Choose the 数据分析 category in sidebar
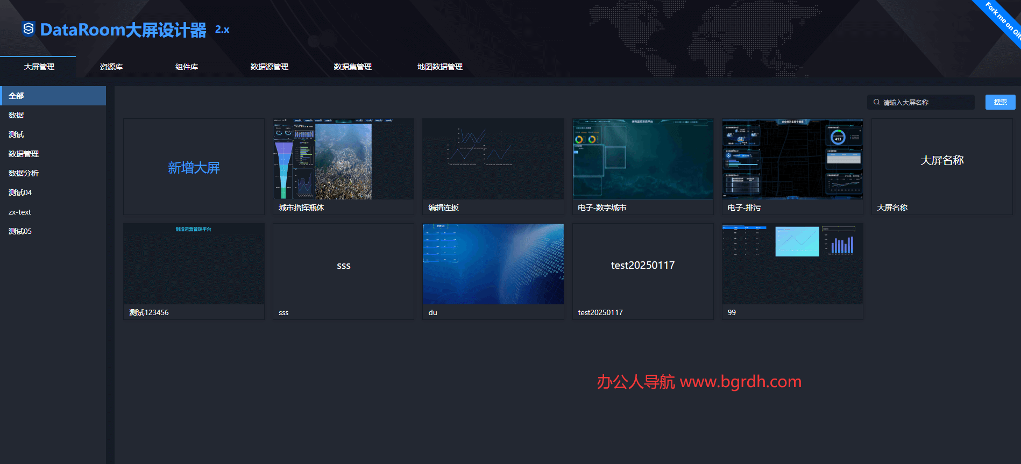 tap(24, 173)
